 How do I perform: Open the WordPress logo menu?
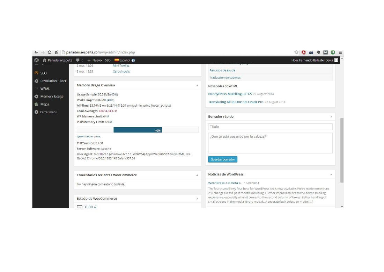click(37, 60)
